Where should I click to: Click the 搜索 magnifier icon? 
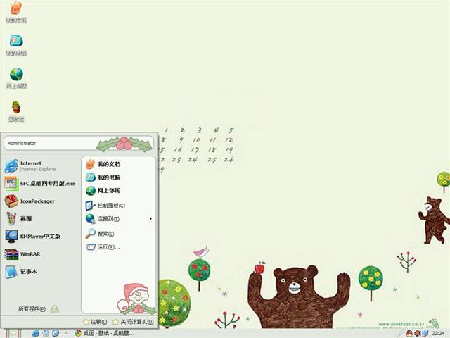[91, 233]
